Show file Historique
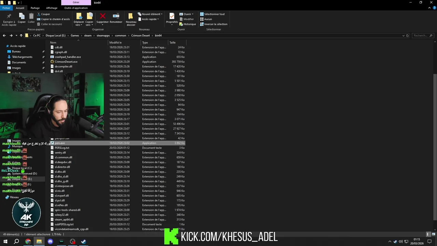 (188, 24)
